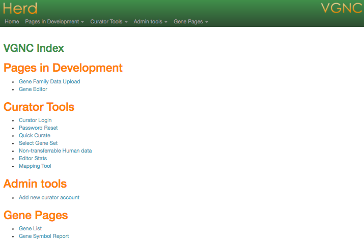Image resolution: width=364 pixels, height=241 pixels.
Task: View the Editor Stats page
Action: tap(33, 158)
